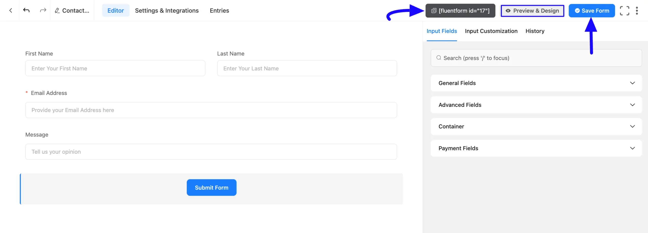
Task: Show the History tab
Action: (535, 31)
